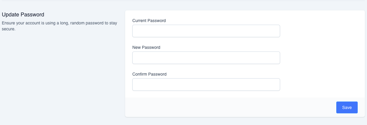Click the horizontal divider line at top

(183, 1)
